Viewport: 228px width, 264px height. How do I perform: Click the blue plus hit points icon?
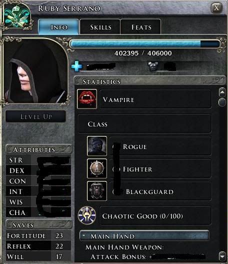(76, 66)
